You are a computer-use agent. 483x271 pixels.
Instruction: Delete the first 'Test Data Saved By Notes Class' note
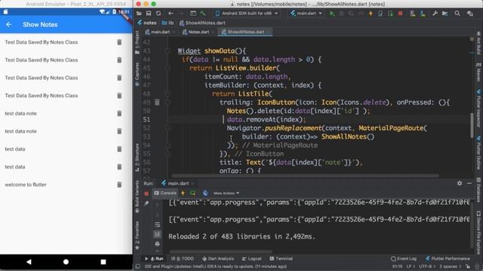(119, 42)
